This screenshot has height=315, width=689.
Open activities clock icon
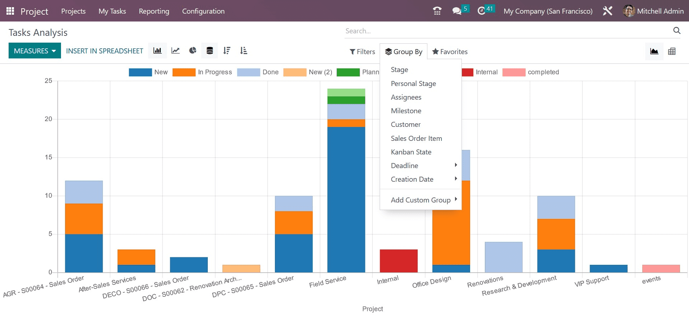[481, 11]
